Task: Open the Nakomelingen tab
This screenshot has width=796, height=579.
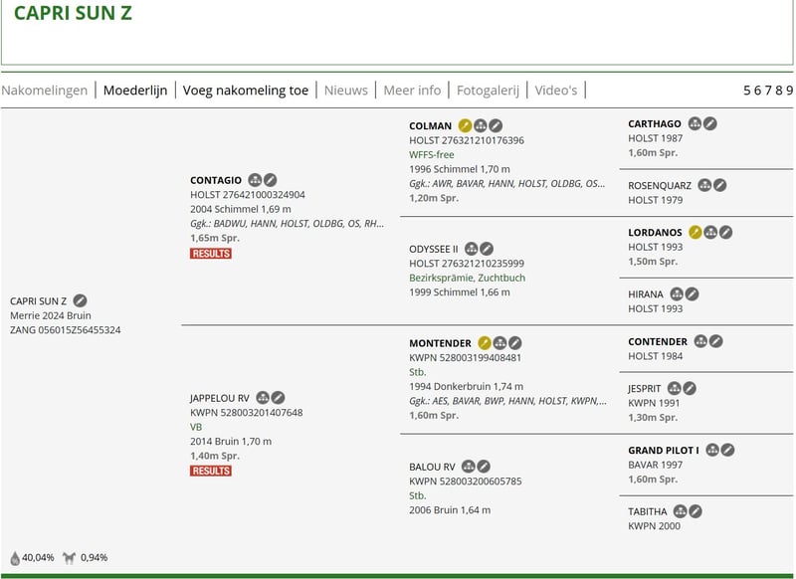Action: pos(45,91)
